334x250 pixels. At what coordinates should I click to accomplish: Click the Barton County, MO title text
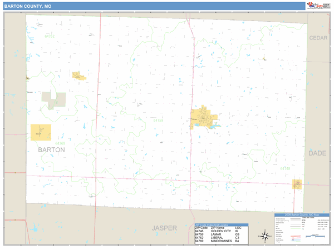[x=28, y=5]
